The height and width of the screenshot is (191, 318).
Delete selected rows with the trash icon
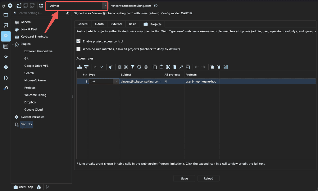[175, 67]
